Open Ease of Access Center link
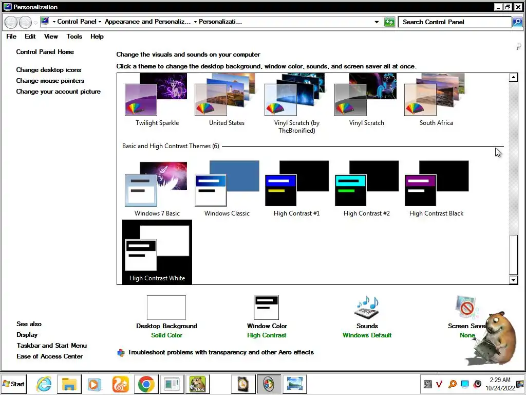The height and width of the screenshot is (395, 526). [x=50, y=356]
